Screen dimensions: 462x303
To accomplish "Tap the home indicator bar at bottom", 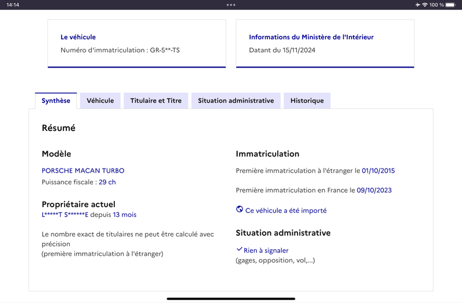I will [x=231, y=298].
